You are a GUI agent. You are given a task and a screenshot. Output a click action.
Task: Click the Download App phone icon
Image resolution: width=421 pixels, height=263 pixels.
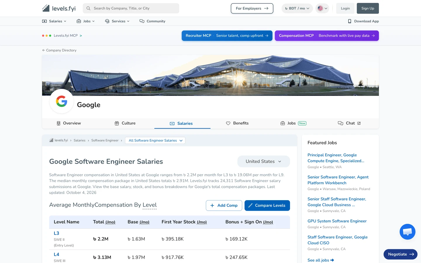pyautogui.click(x=350, y=21)
